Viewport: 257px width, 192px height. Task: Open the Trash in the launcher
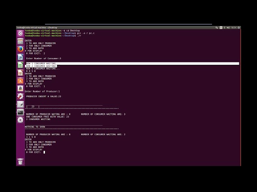click(x=20, y=162)
